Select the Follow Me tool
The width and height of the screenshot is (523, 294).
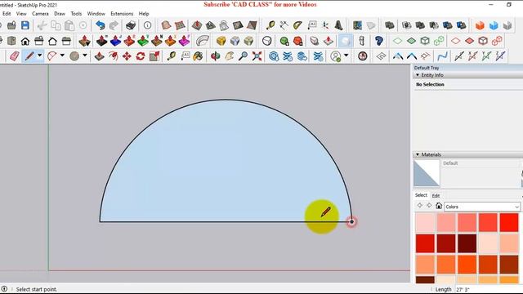113,56
